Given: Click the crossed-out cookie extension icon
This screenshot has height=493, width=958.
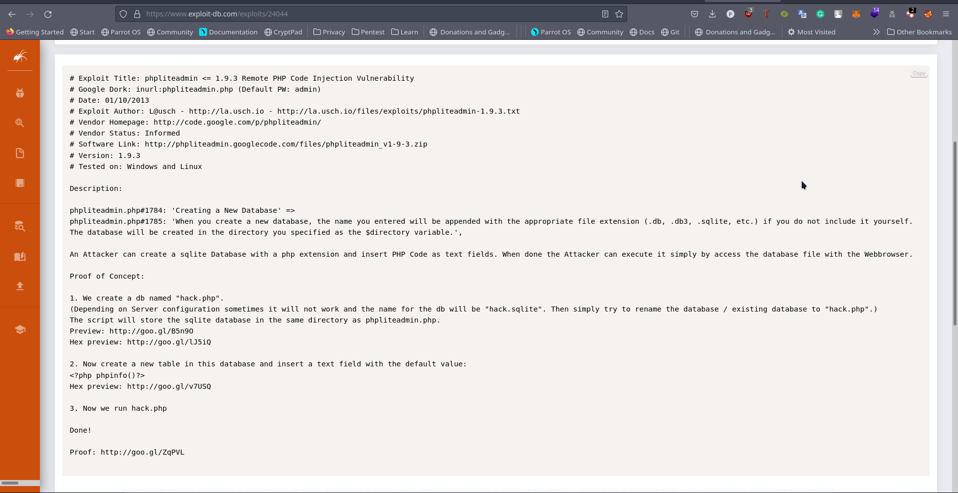Looking at the screenshot, I should click(x=928, y=14).
